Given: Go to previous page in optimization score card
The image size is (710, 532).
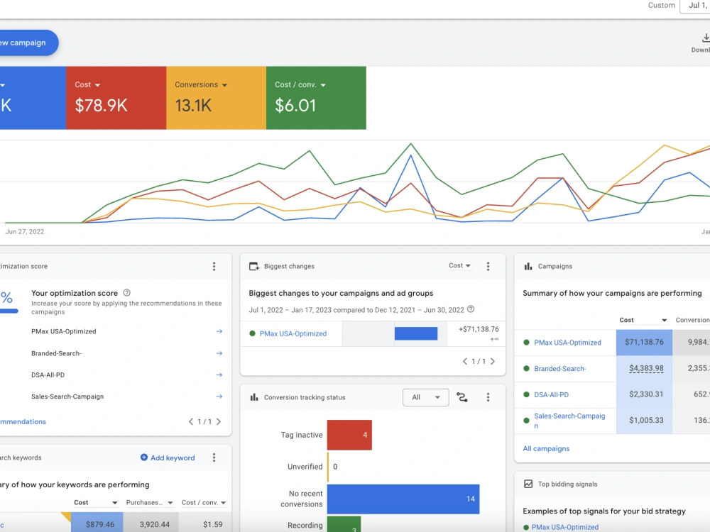Looking at the screenshot, I should (x=190, y=421).
